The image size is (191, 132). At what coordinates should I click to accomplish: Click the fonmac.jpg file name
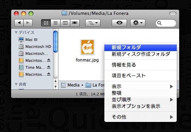point(87,60)
